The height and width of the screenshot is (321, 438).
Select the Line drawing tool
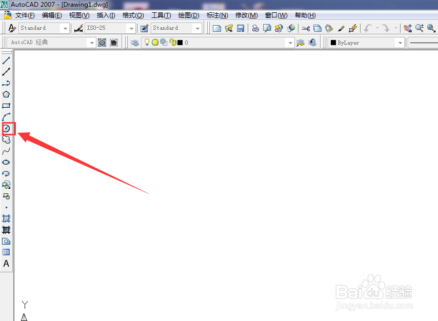click(6, 60)
